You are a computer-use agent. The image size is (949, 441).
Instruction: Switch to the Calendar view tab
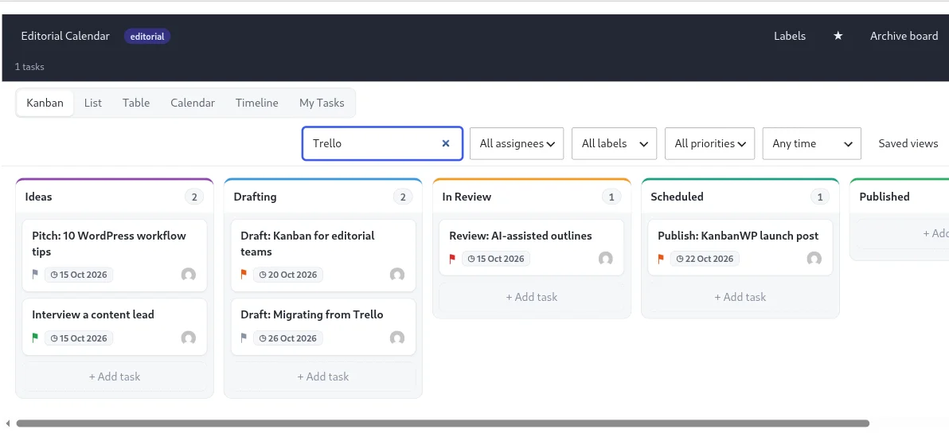tap(193, 103)
